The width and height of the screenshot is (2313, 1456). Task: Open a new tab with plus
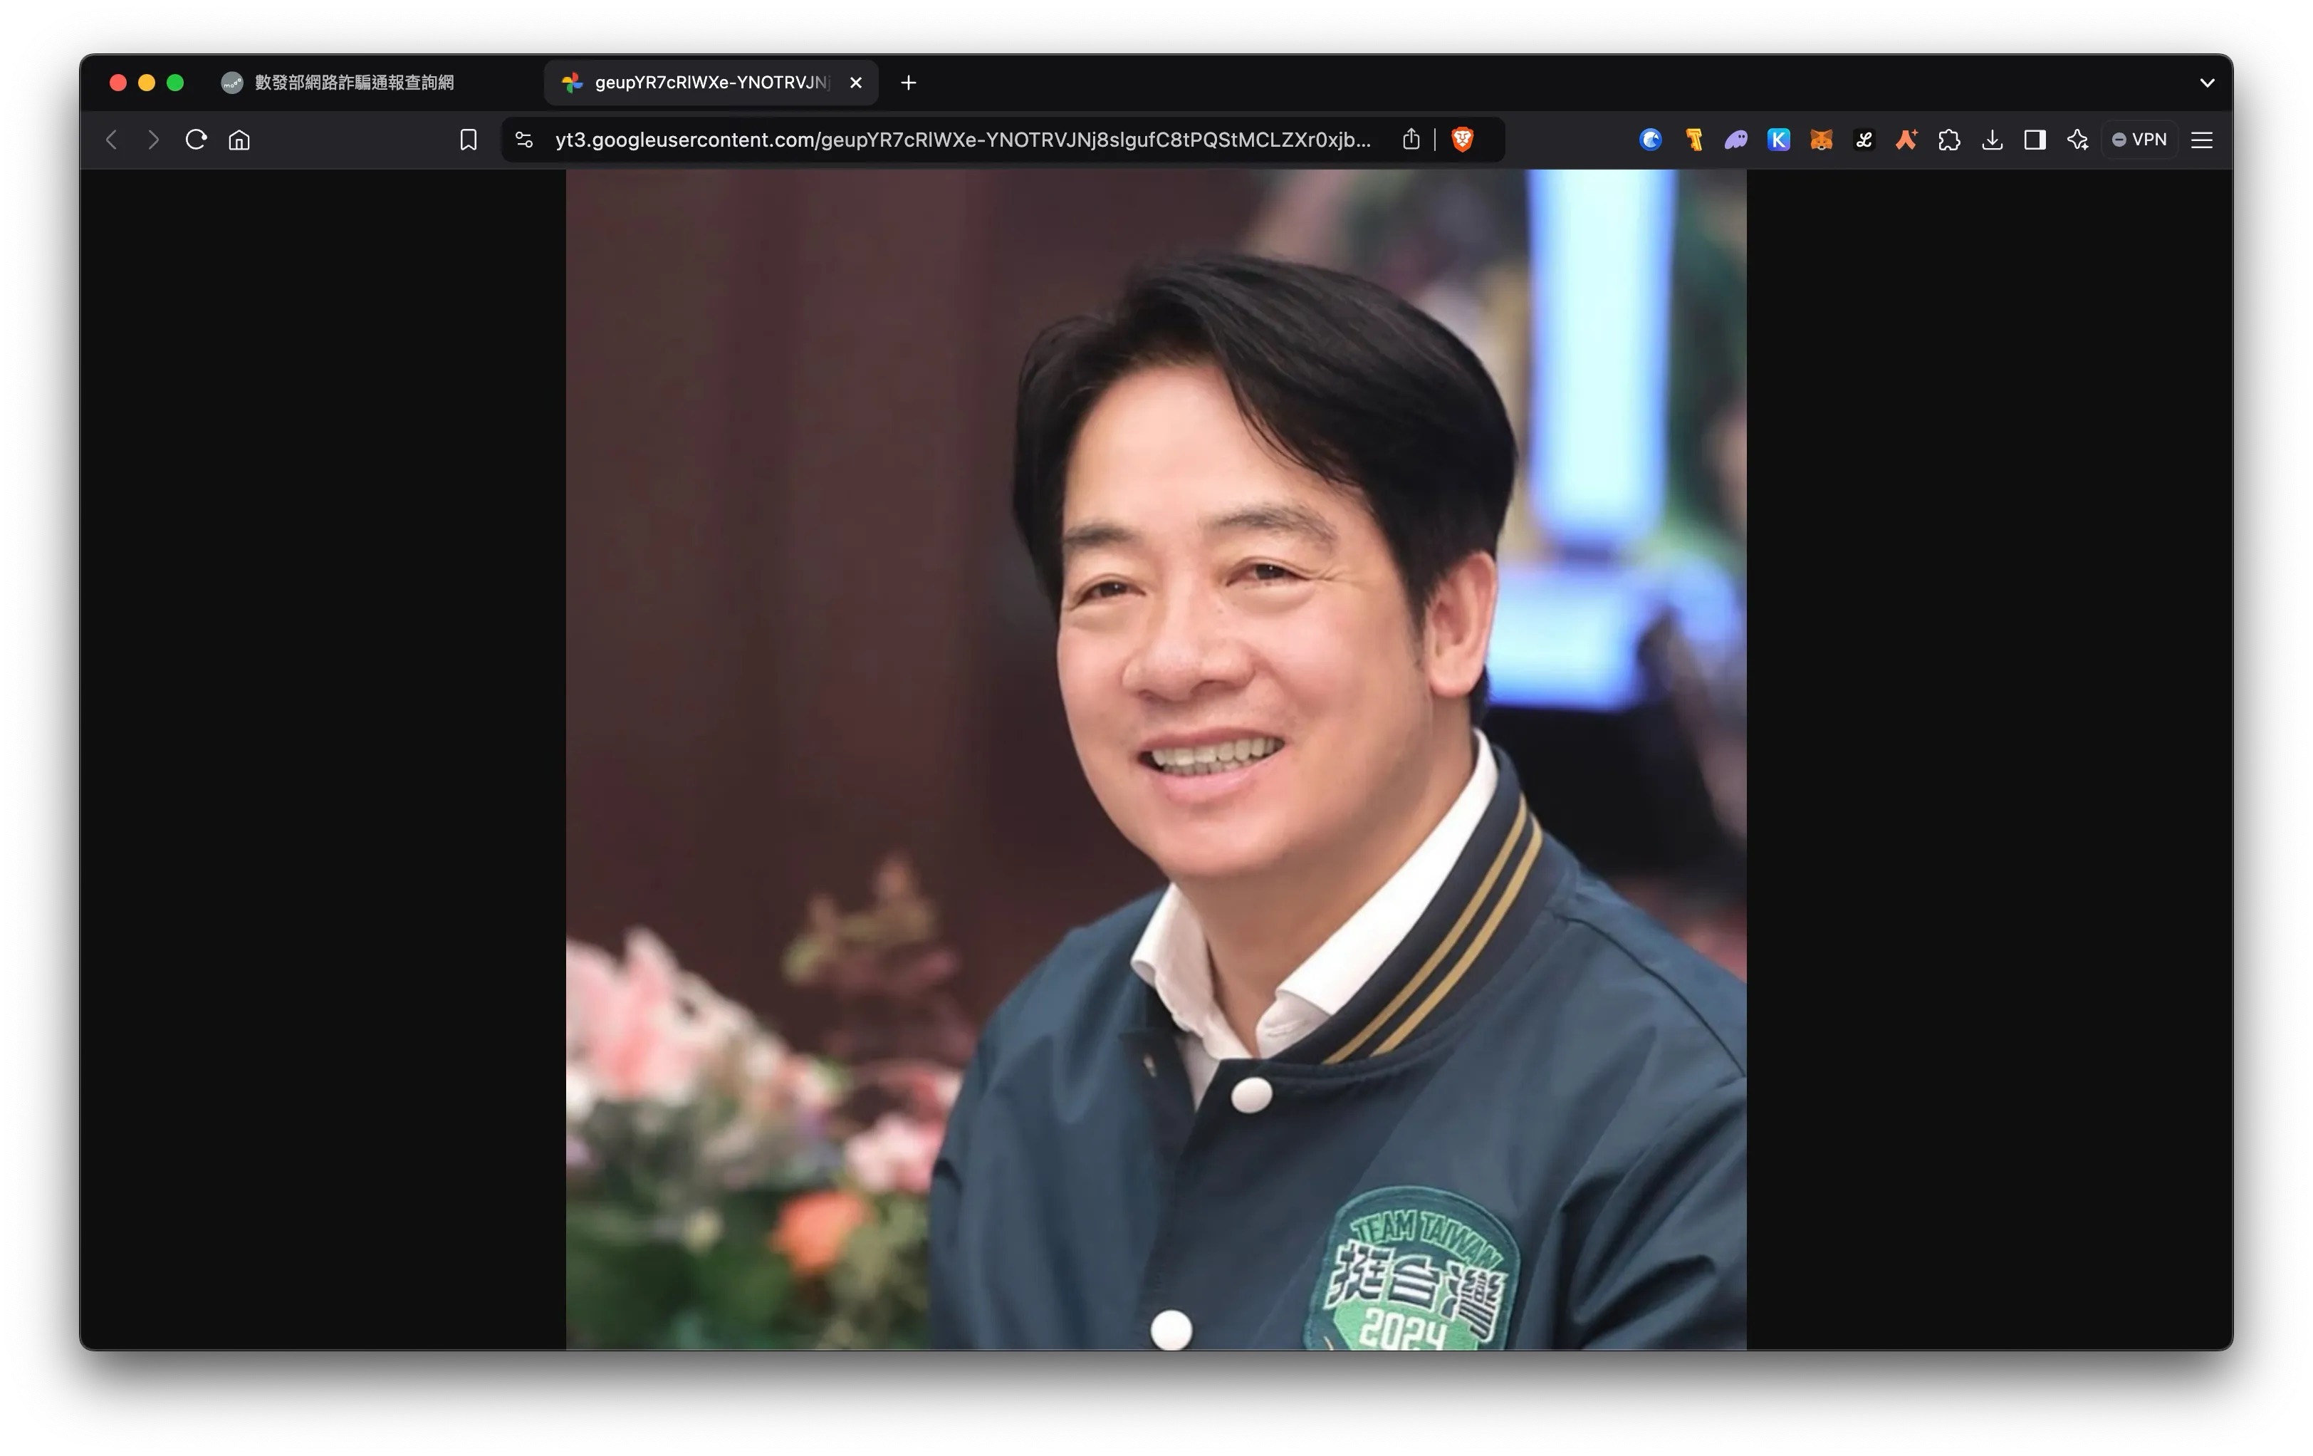pos(909,83)
